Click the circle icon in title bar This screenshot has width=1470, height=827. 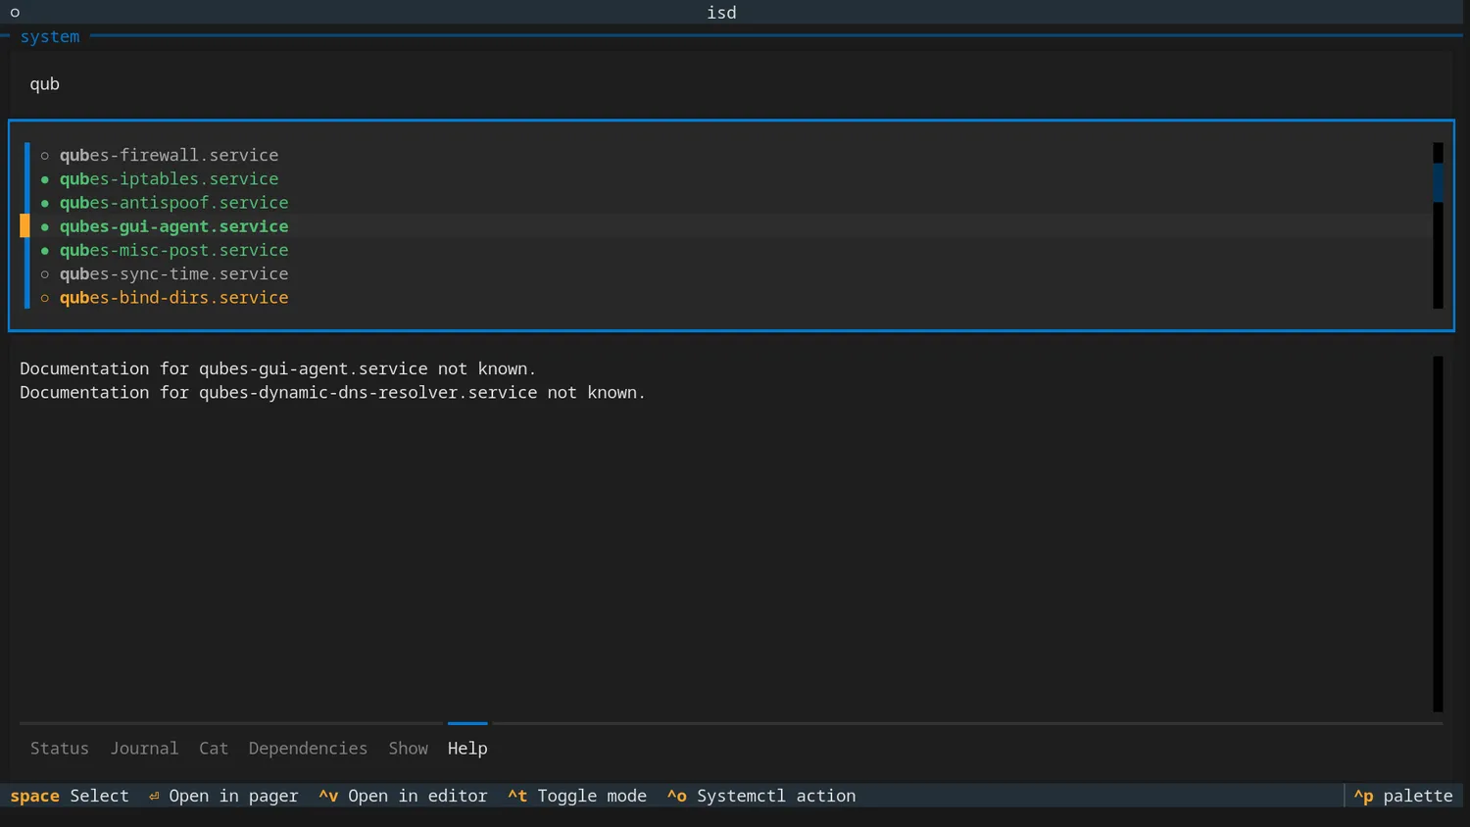[x=15, y=13]
